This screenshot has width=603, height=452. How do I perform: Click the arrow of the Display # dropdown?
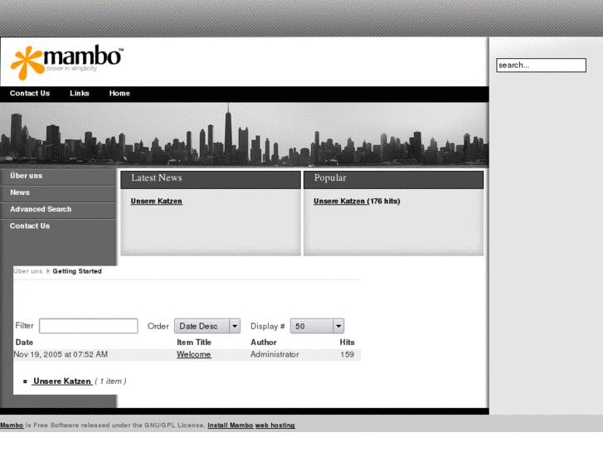tap(338, 326)
